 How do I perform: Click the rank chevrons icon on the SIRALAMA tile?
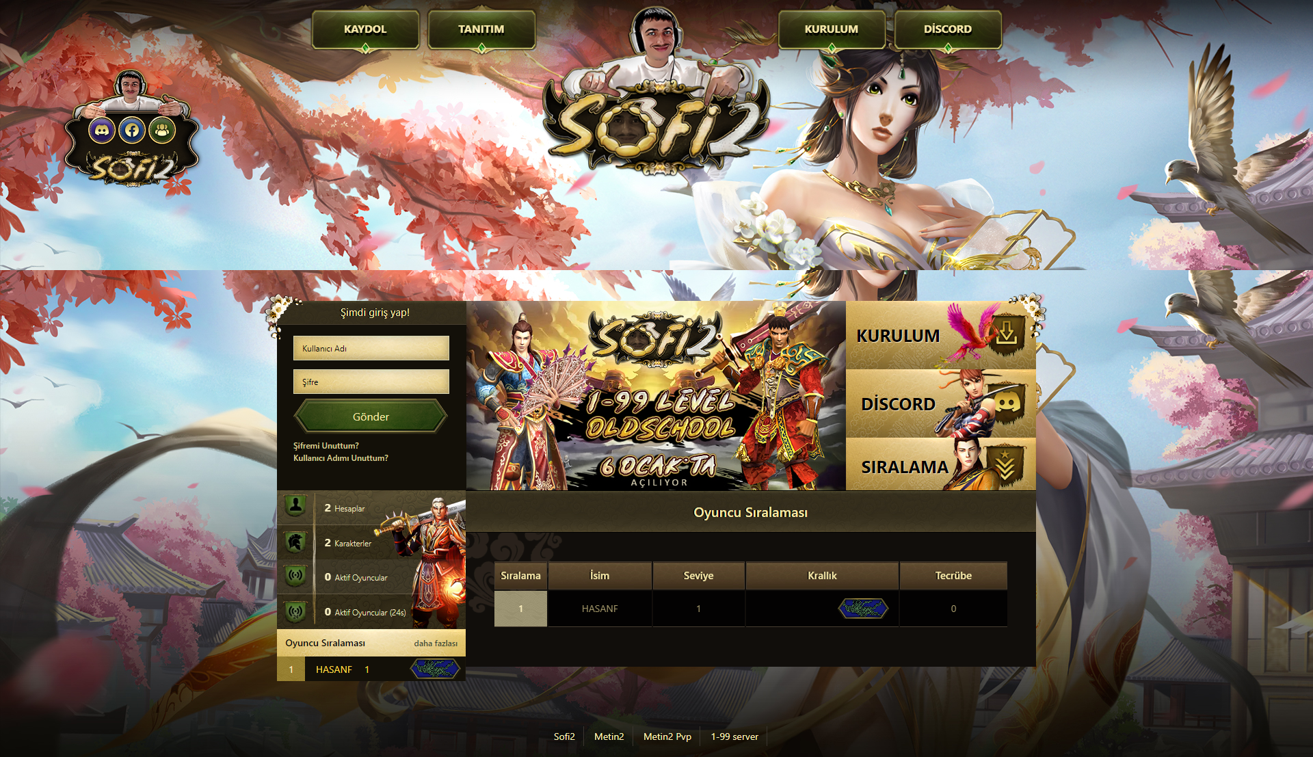[x=1005, y=465]
